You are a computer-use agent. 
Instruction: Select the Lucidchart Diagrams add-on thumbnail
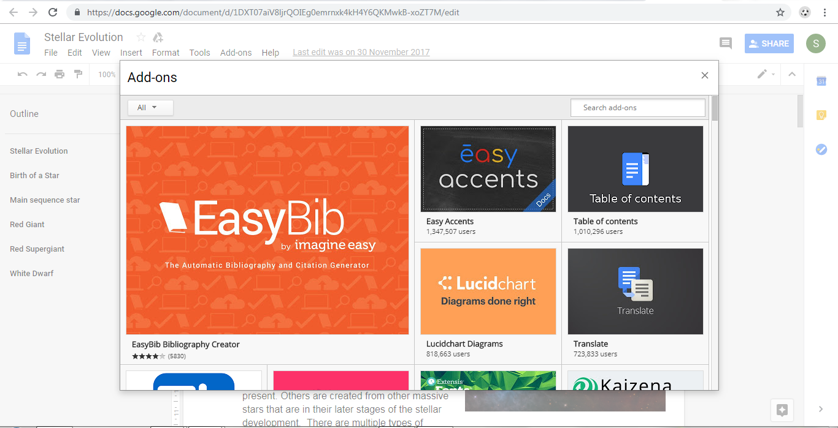488,291
